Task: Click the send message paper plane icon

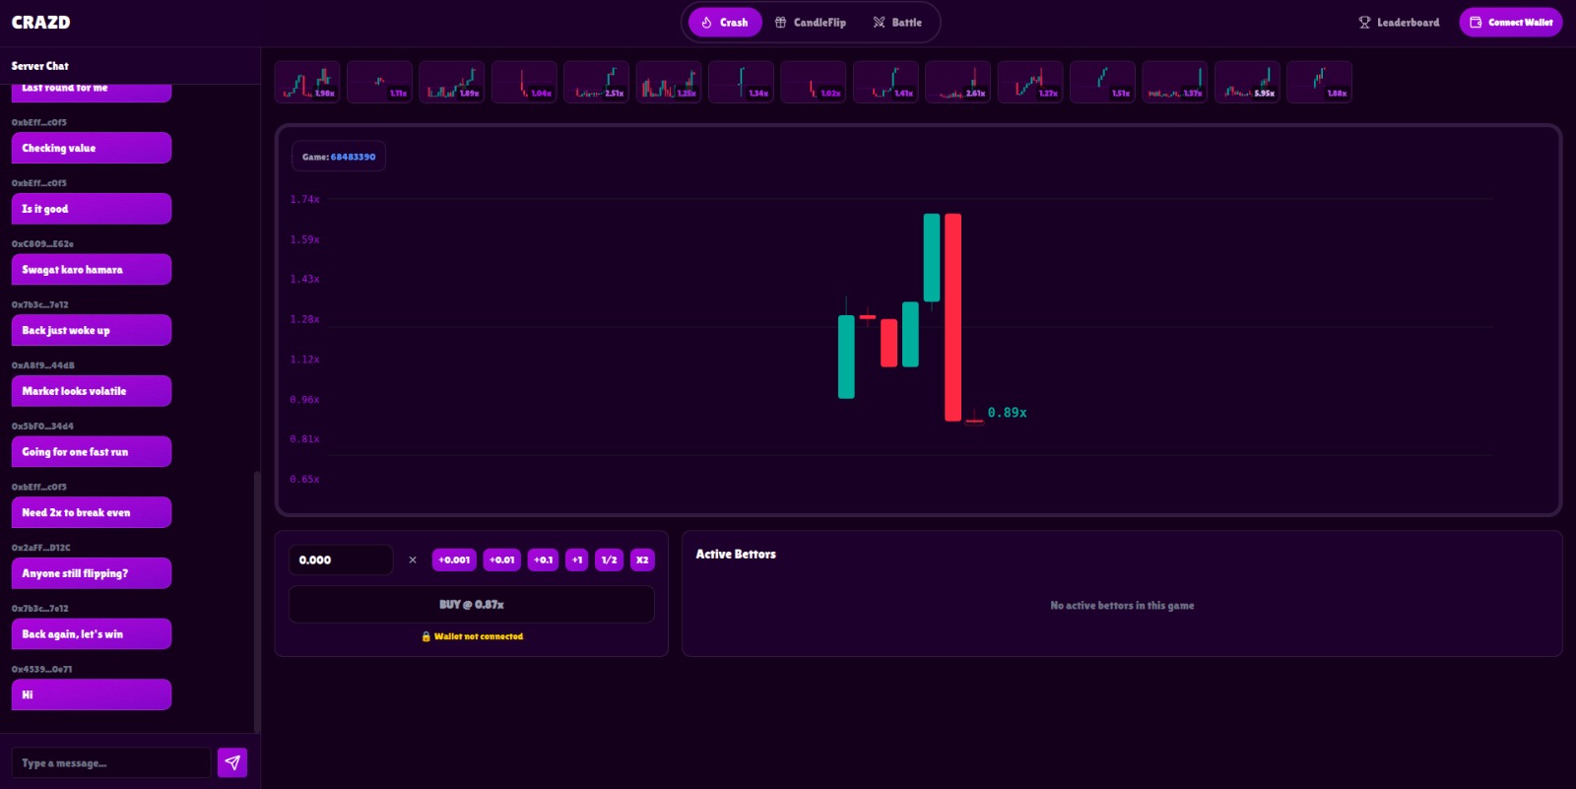Action: pos(232,762)
